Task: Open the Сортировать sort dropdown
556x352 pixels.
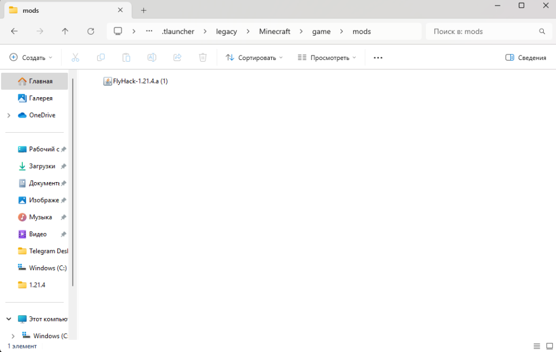Action: point(254,57)
